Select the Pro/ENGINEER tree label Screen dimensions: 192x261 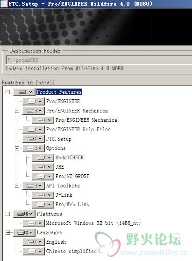[63, 101]
